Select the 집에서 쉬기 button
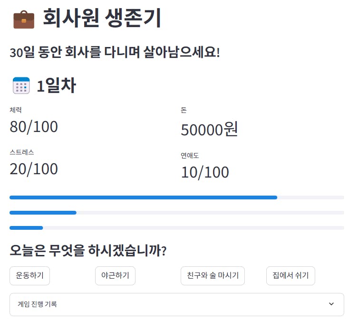The width and height of the screenshot is (358, 329). point(290,276)
